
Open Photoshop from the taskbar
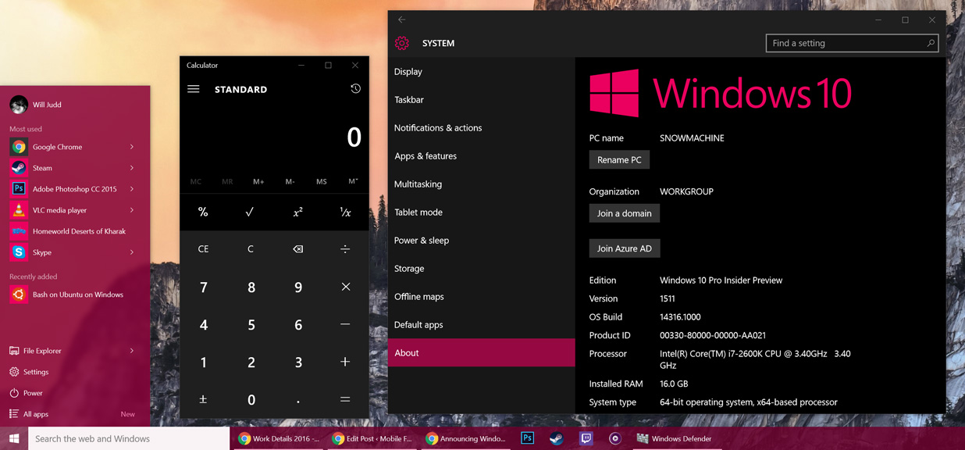(527, 438)
